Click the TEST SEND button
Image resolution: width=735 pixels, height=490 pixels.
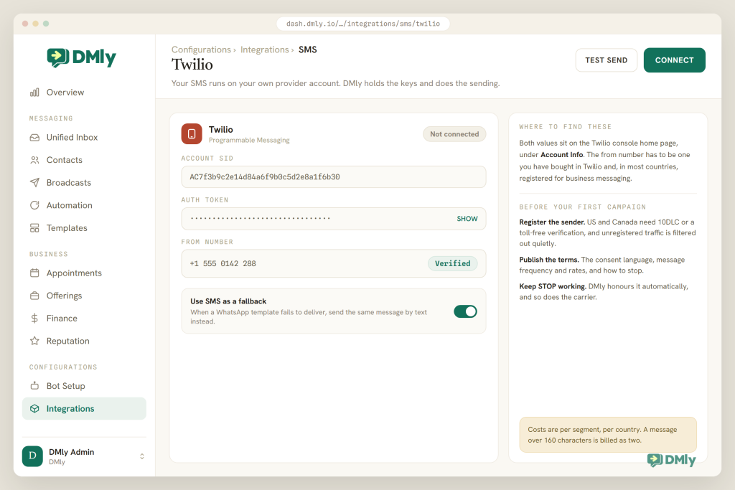click(606, 60)
